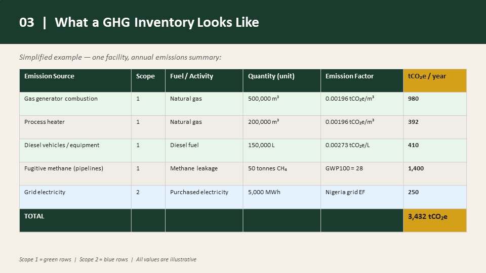Click the '500,000 m³' quantity cell
This screenshot has width=486, height=273.
(x=282, y=104)
